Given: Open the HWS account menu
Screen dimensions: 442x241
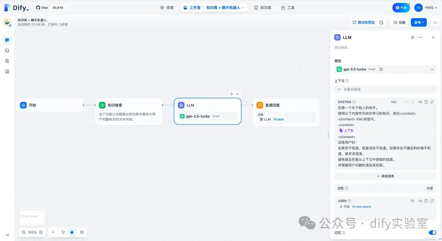Looking at the screenshot, I should [x=426, y=8].
